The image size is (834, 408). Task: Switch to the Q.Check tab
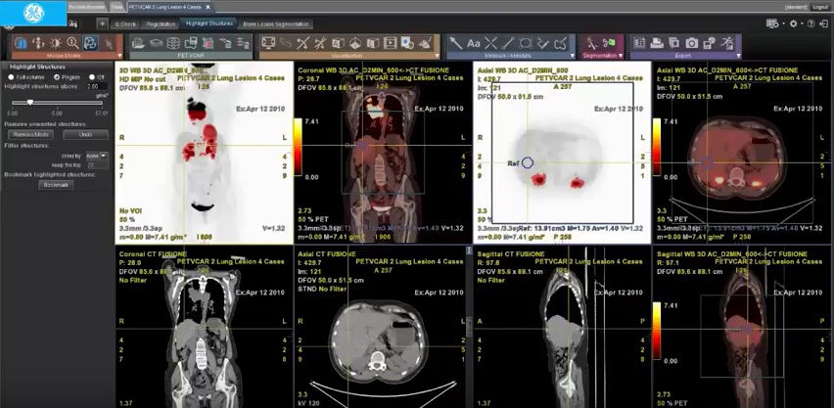pos(125,24)
